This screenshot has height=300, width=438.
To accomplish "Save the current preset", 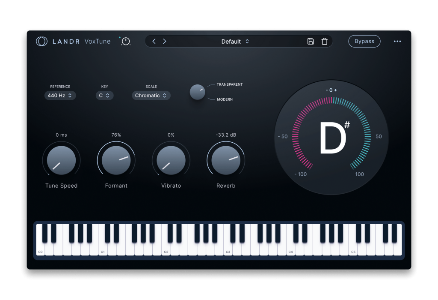I will pos(311,42).
